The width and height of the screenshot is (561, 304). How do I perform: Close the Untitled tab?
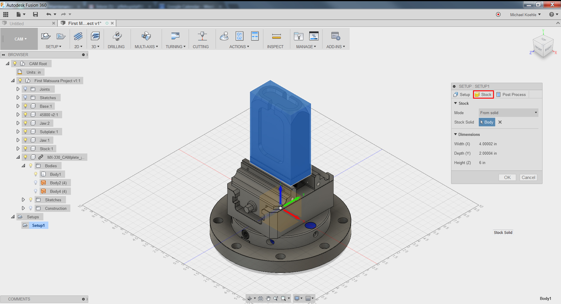[x=54, y=23]
